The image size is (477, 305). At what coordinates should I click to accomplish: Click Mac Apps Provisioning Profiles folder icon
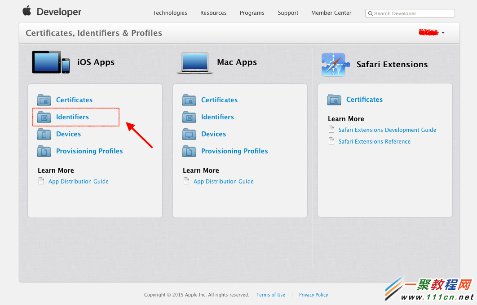tap(189, 151)
